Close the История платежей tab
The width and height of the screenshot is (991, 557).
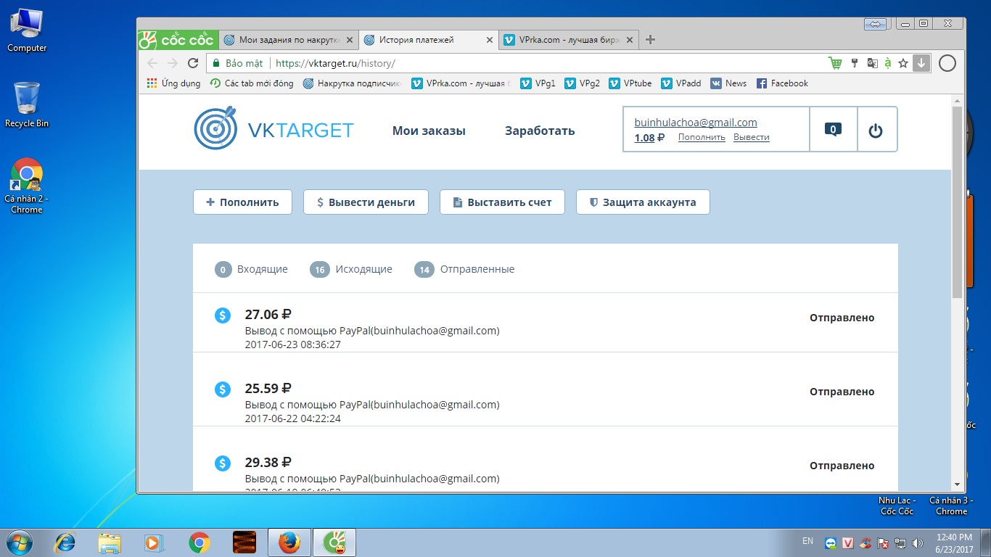[x=490, y=40]
